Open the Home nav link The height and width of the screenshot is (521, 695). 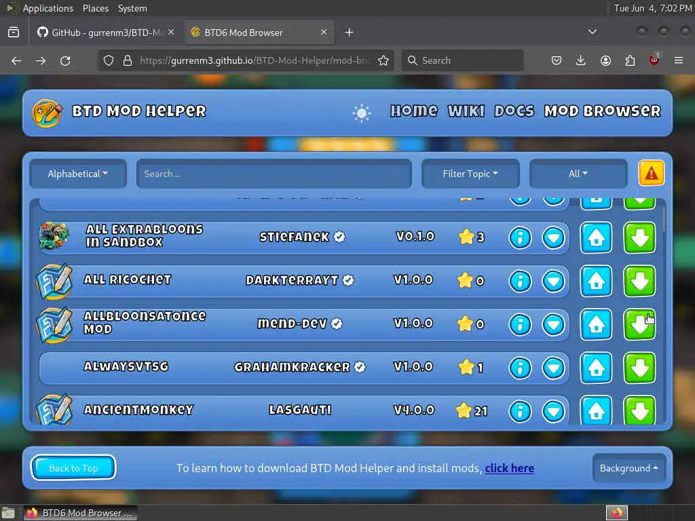coord(414,111)
